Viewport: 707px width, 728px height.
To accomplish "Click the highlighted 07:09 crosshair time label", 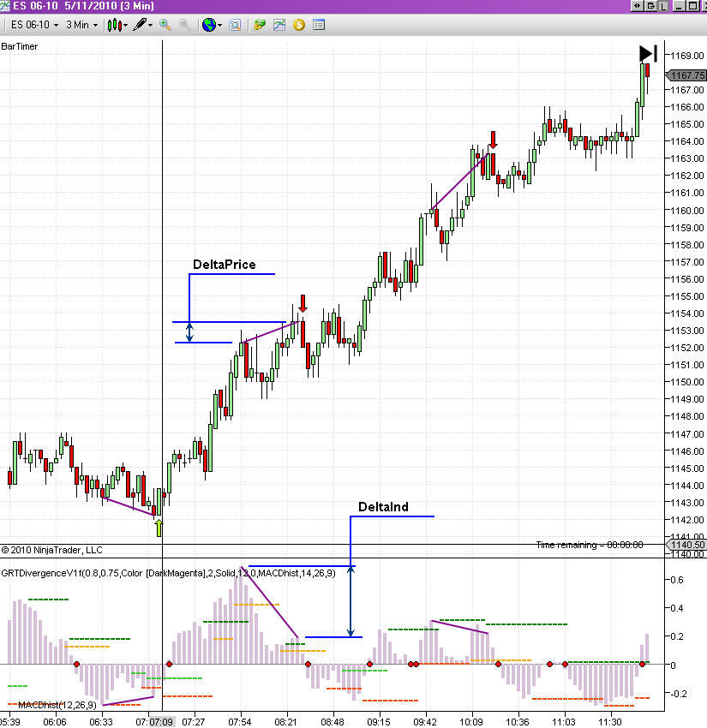I will [x=162, y=722].
